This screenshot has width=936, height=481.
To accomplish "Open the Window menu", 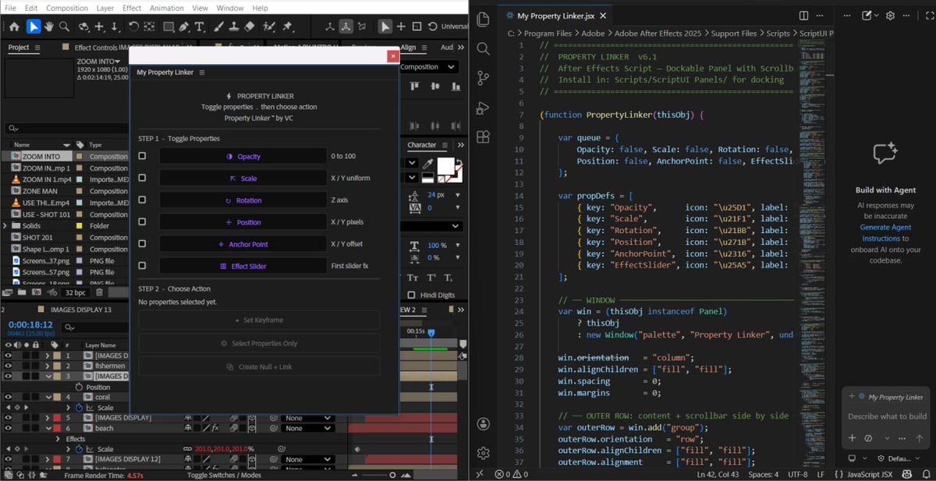I will [x=230, y=8].
